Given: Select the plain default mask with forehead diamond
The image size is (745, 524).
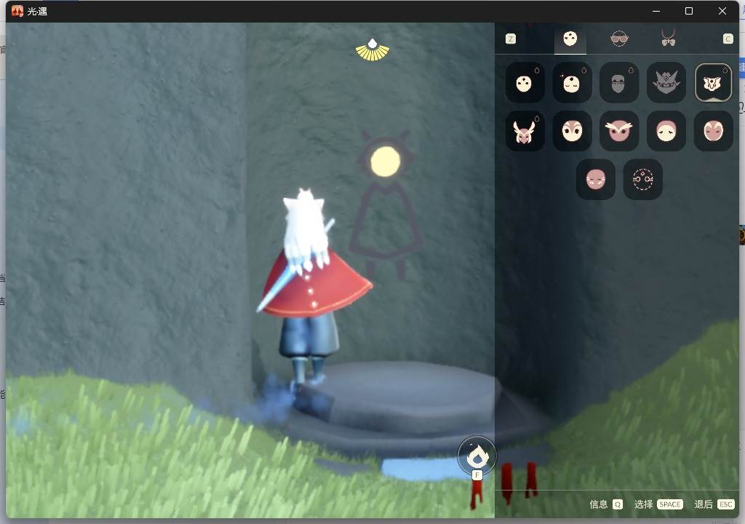Looking at the screenshot, I should (x=525, y=83).
